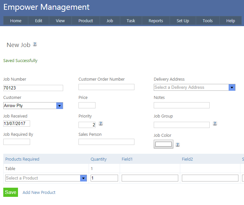Open the Delivery Address dropdown
Viewport: 244px width, 205px height.
pos(232,87)
